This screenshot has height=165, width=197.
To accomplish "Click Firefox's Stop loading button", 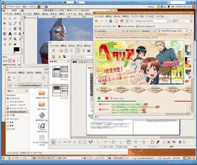I will pos(116,21).
